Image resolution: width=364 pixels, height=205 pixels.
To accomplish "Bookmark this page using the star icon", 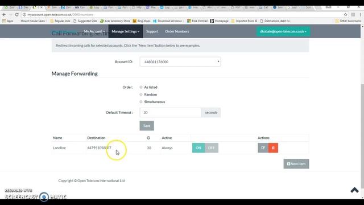I will [345, 14].
